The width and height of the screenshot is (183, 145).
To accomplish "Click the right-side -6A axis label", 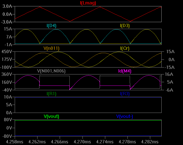I will click(x=169, y=90).
